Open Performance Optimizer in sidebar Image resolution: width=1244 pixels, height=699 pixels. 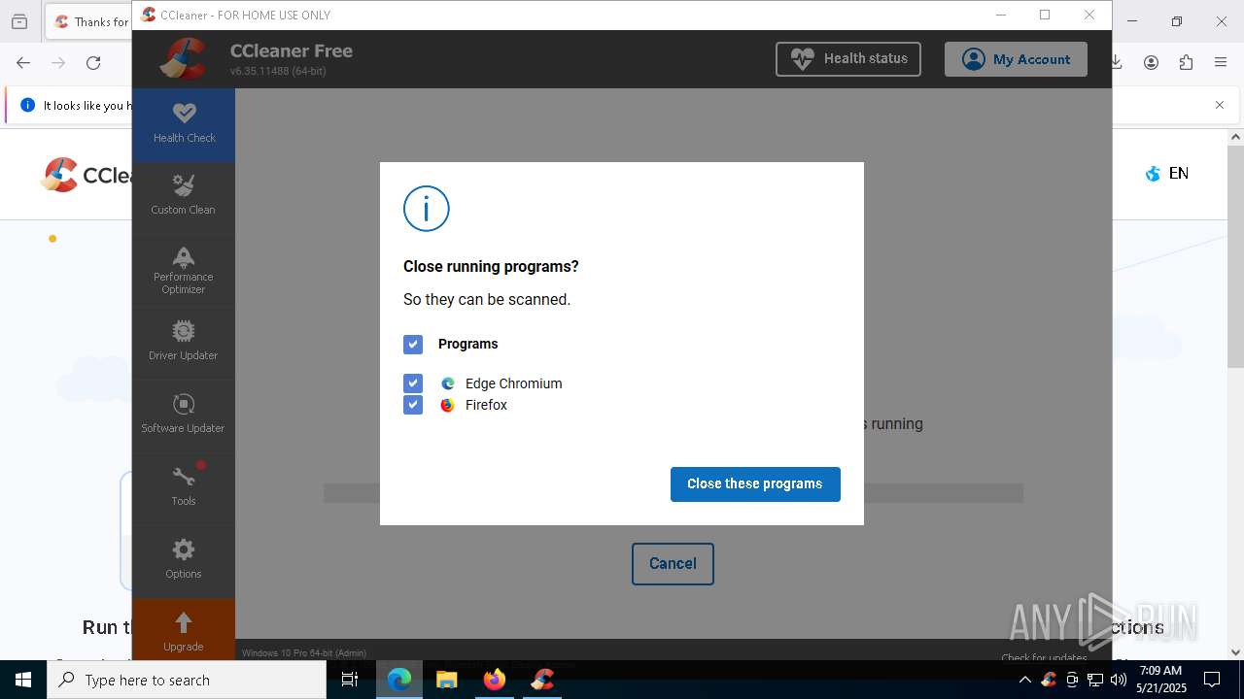[x=184, y=270]
